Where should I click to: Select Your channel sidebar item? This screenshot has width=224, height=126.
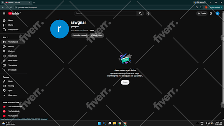tap(14, 42)
